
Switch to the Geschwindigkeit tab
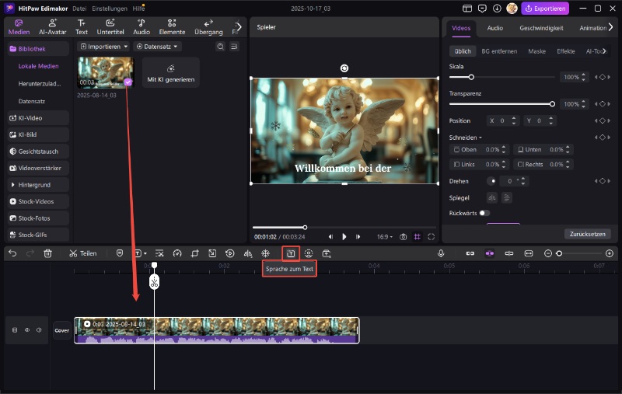[x=541, y=28]
